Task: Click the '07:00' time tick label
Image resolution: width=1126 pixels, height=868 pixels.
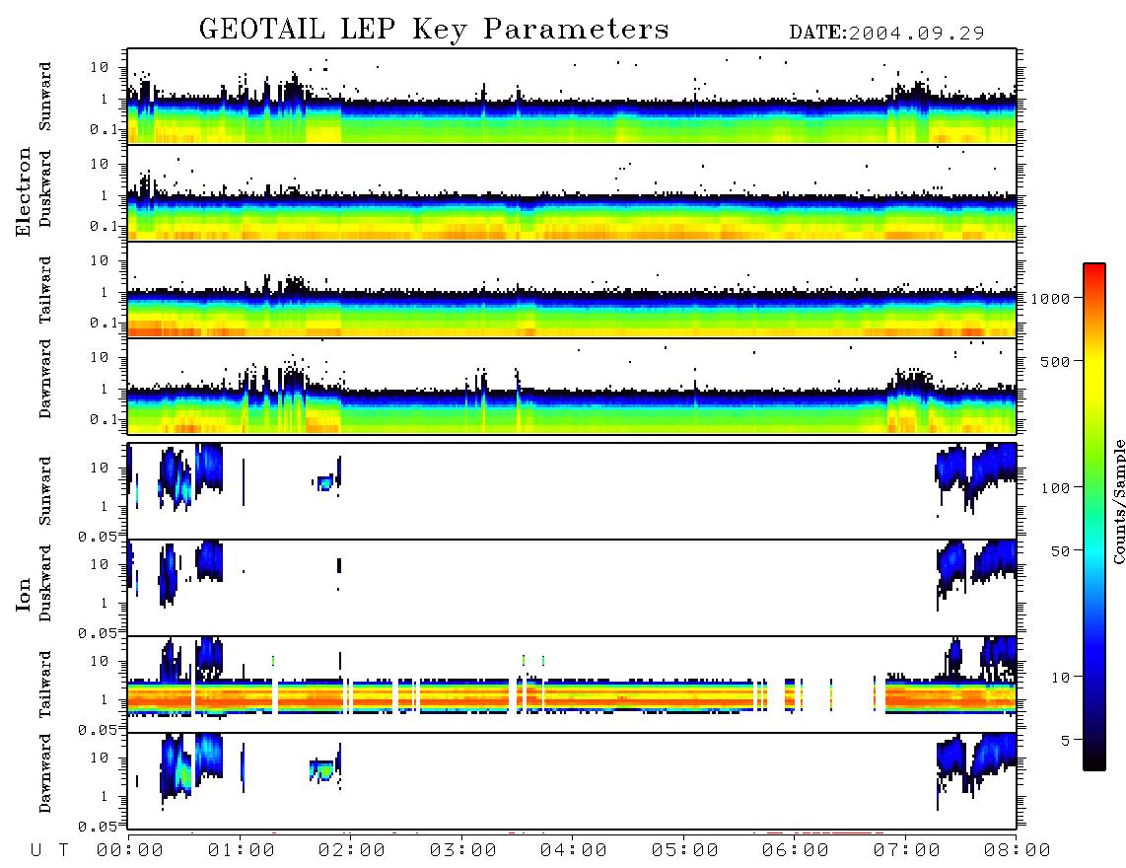Action: click(907, 851)
